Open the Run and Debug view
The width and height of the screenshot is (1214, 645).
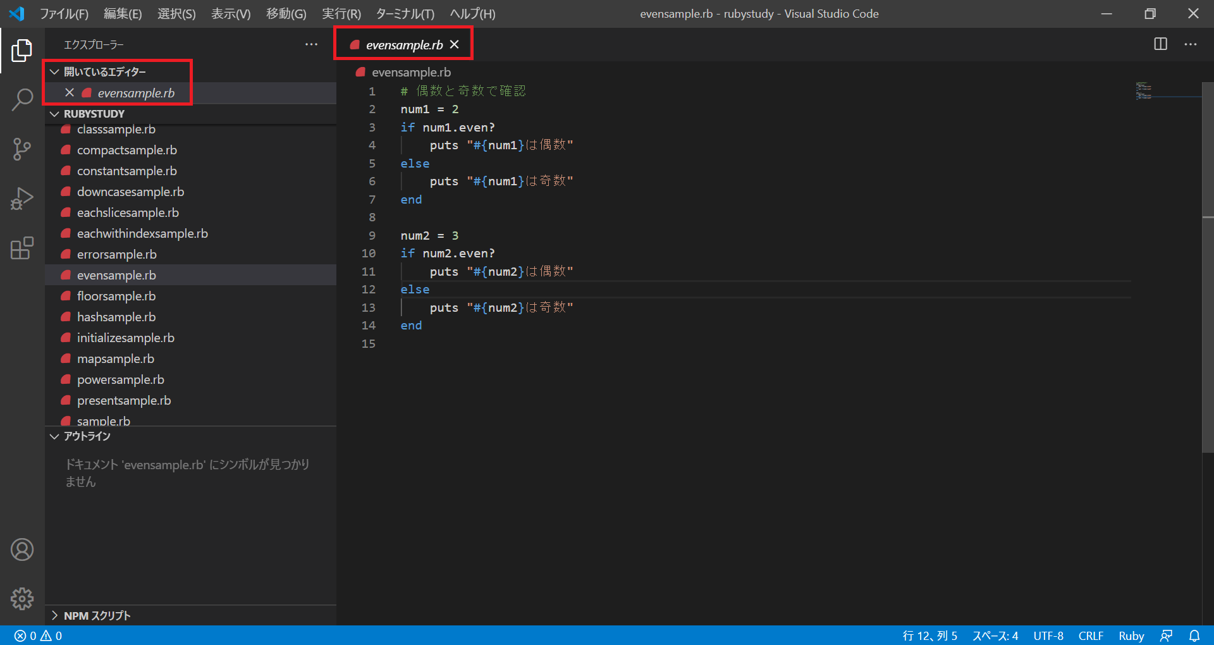(x=22, y=199)
